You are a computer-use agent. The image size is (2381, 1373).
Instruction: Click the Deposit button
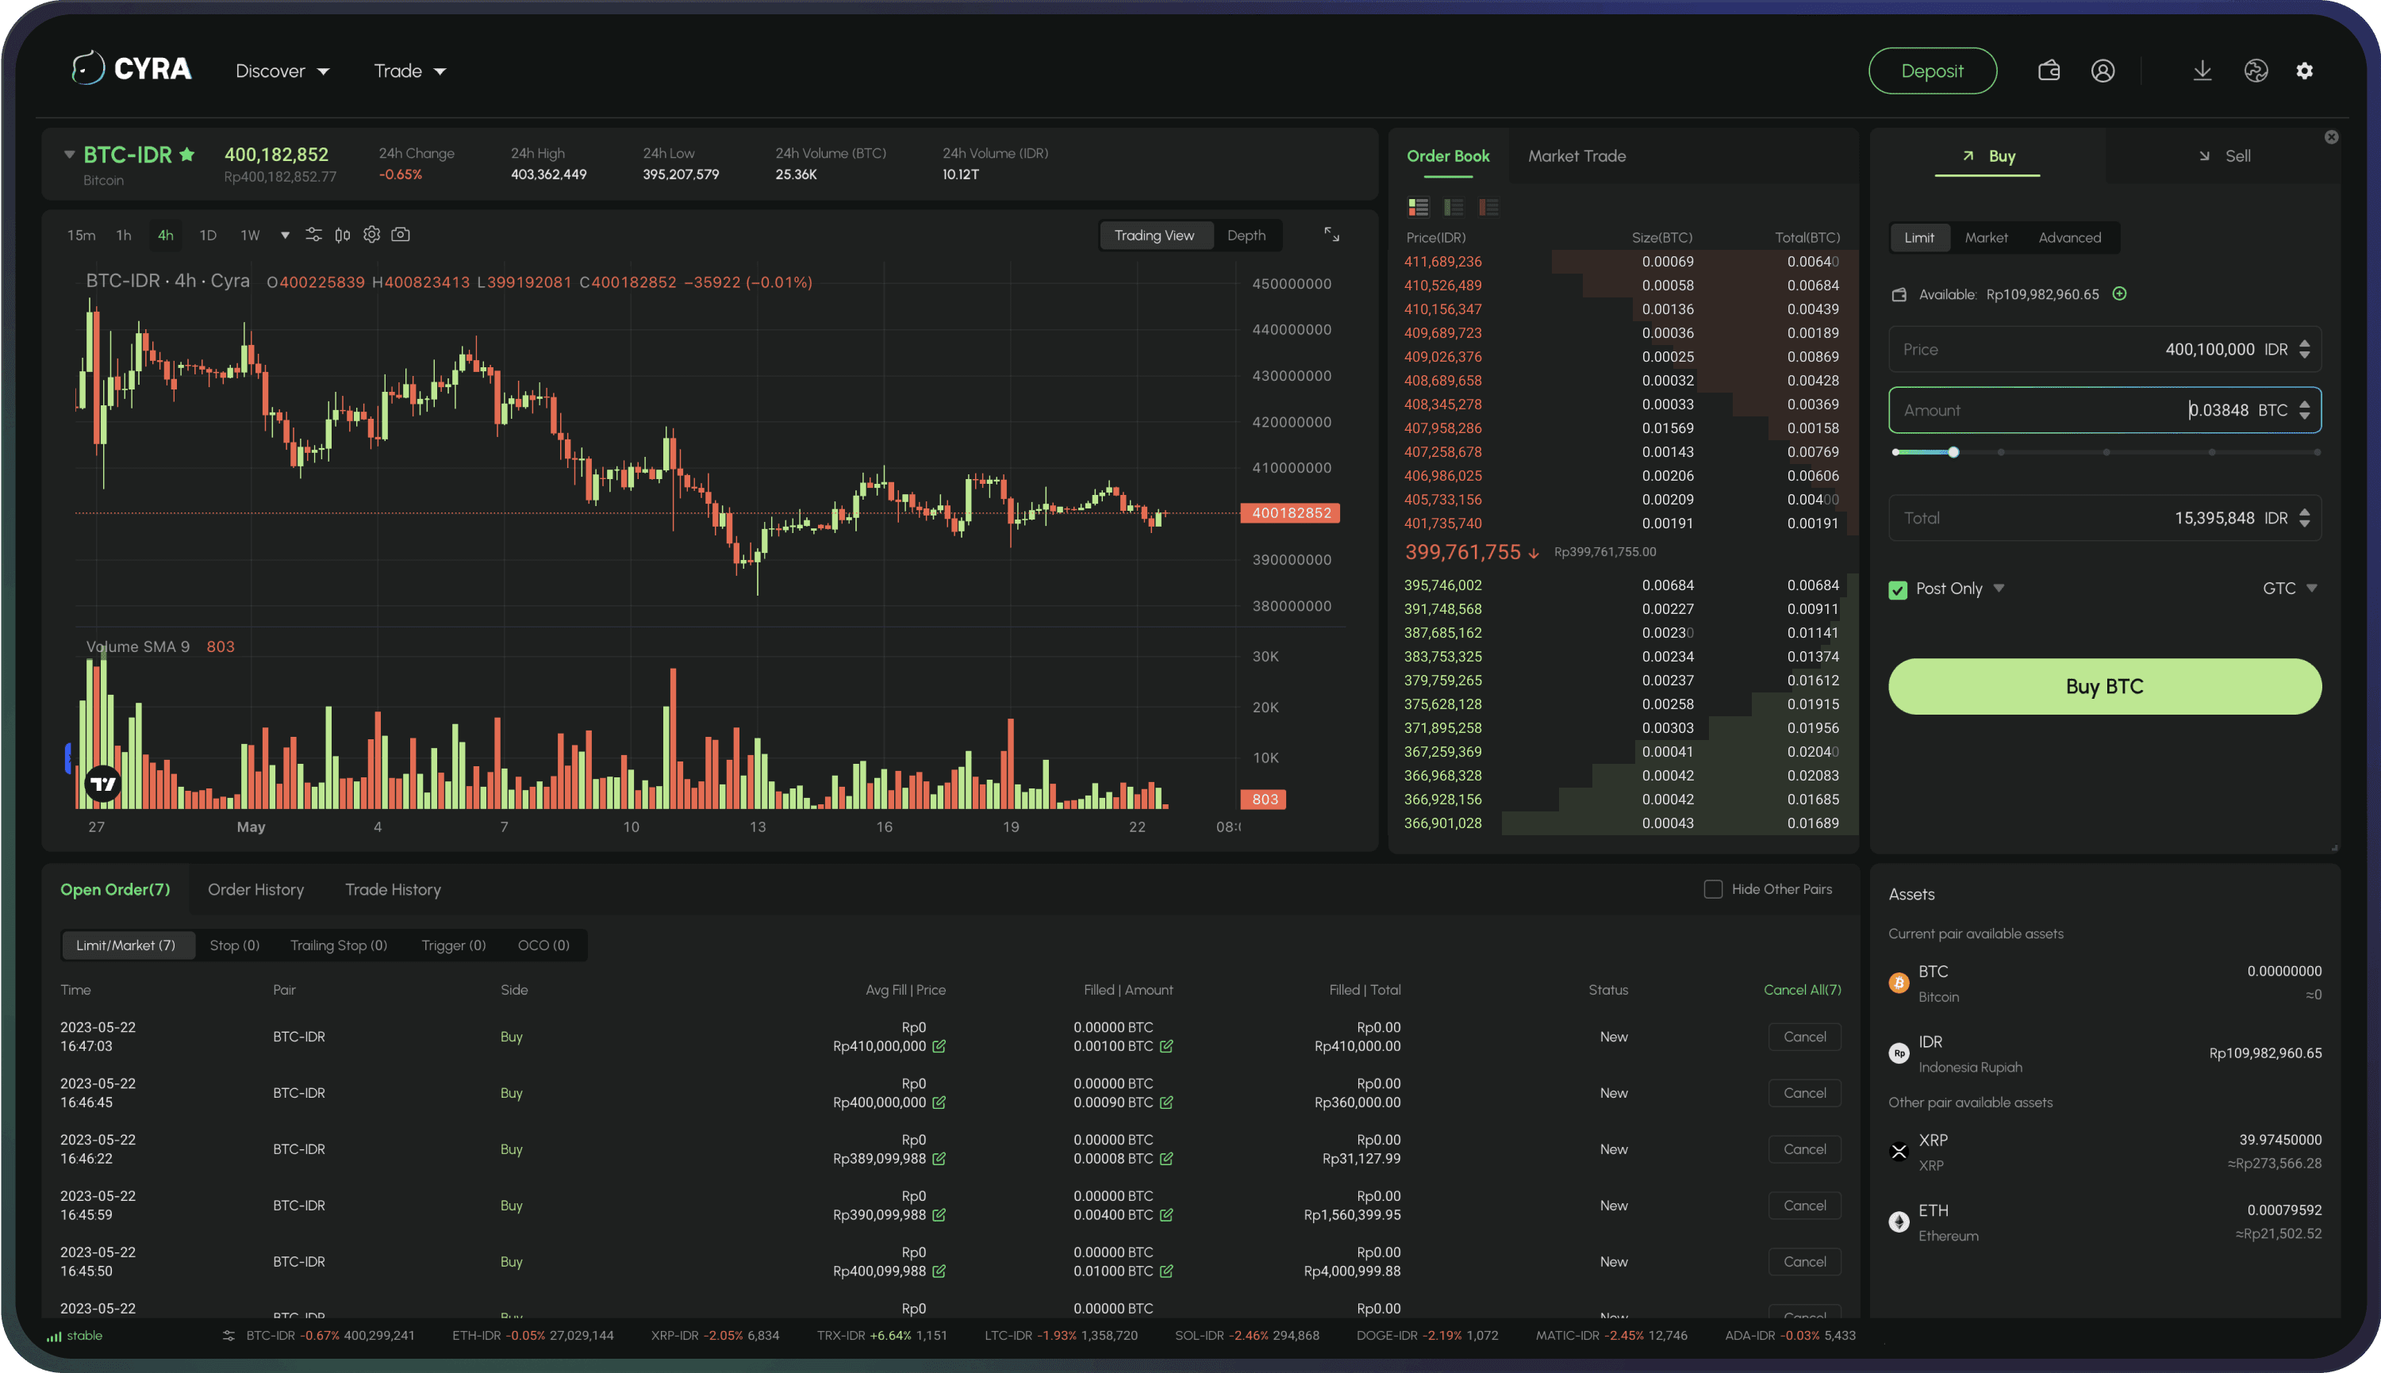click(x=1932, y=71)
